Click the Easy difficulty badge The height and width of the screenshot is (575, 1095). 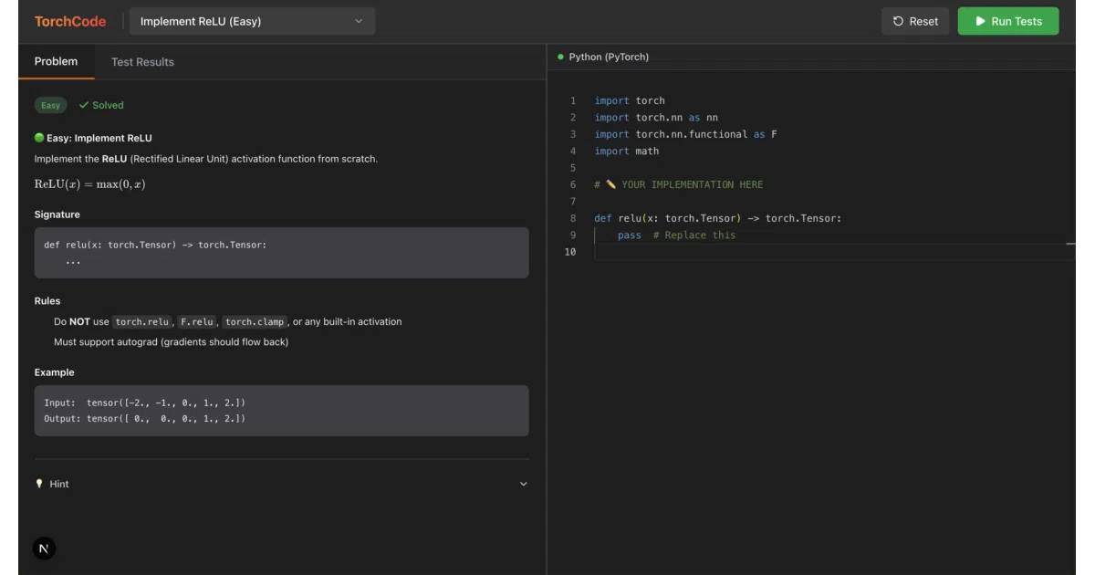51,105
